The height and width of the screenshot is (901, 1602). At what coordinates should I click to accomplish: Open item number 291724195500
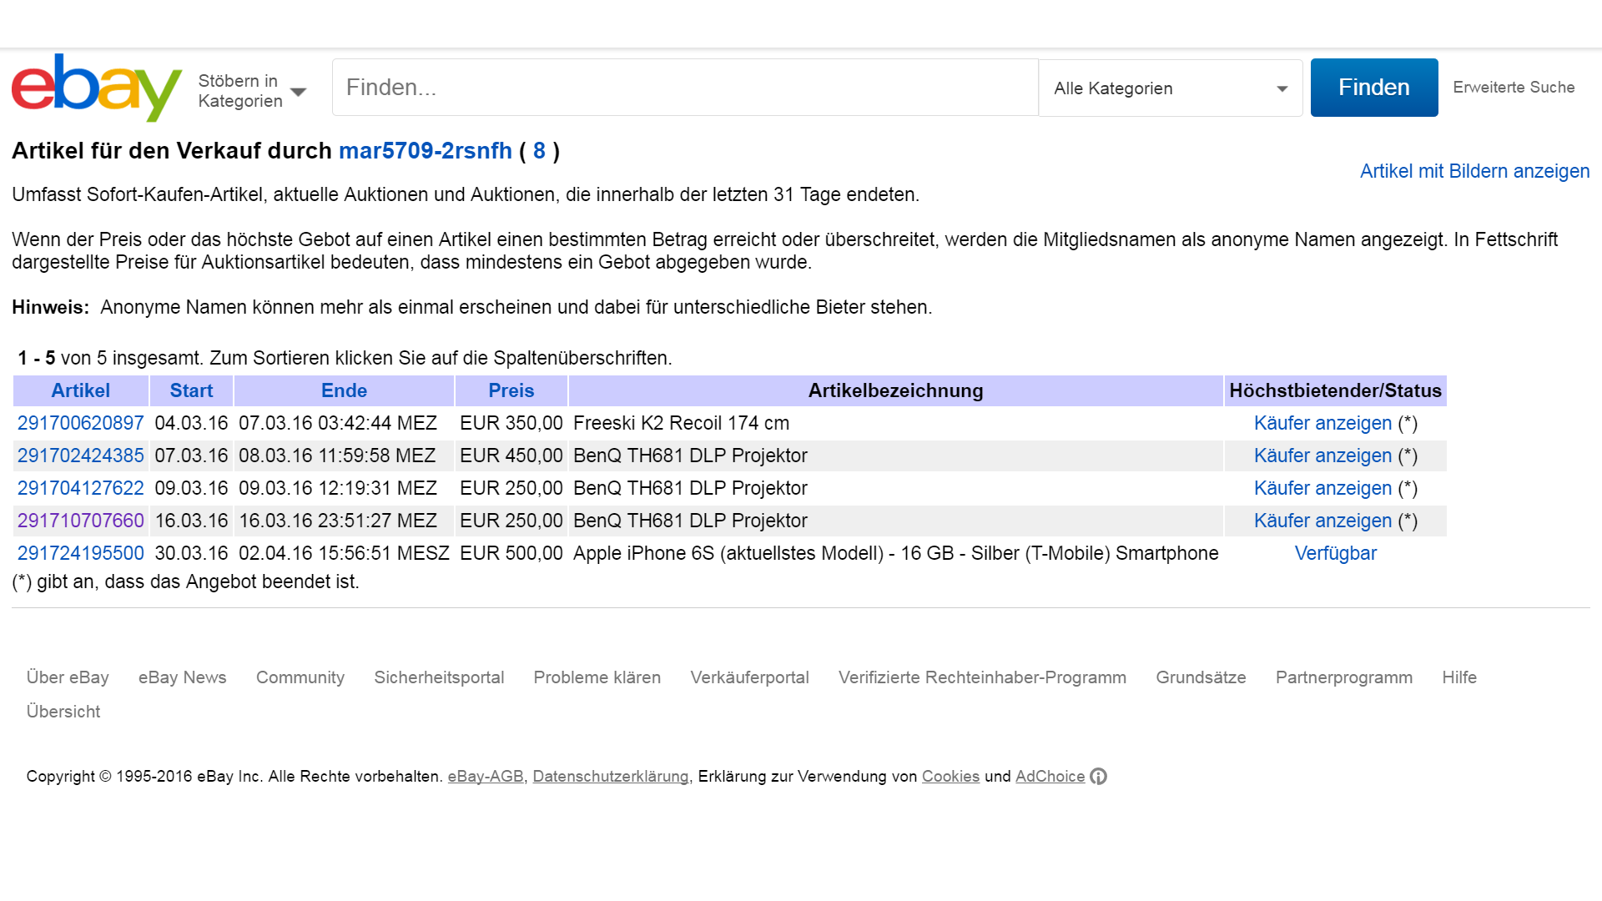pyautogui.click(x=81, y=553)
